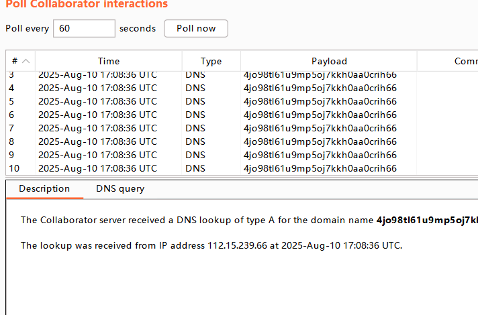
Task: Click the sort arrow in the # column header
Action: click(26, 61)
